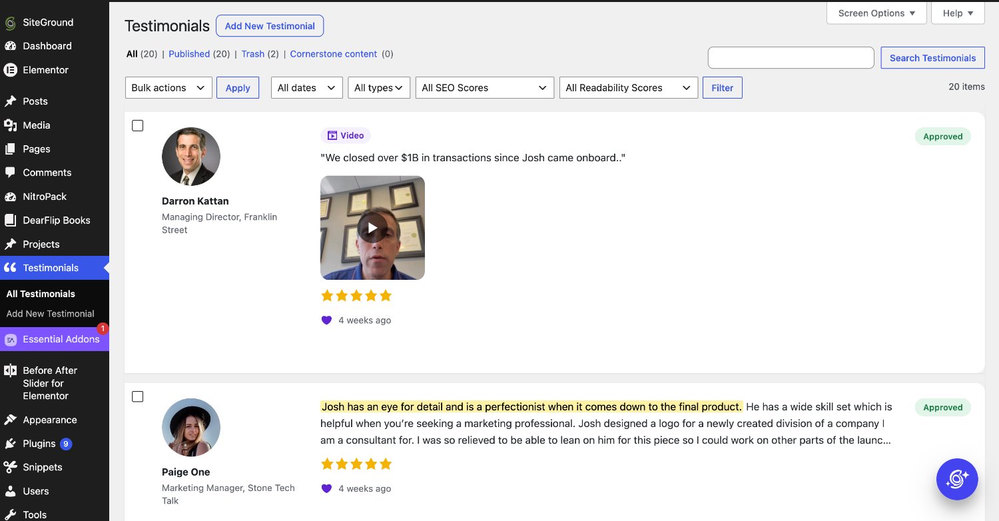Click the Approved badge on Paige One
The image size is (999, 521).
click(943, 408)
